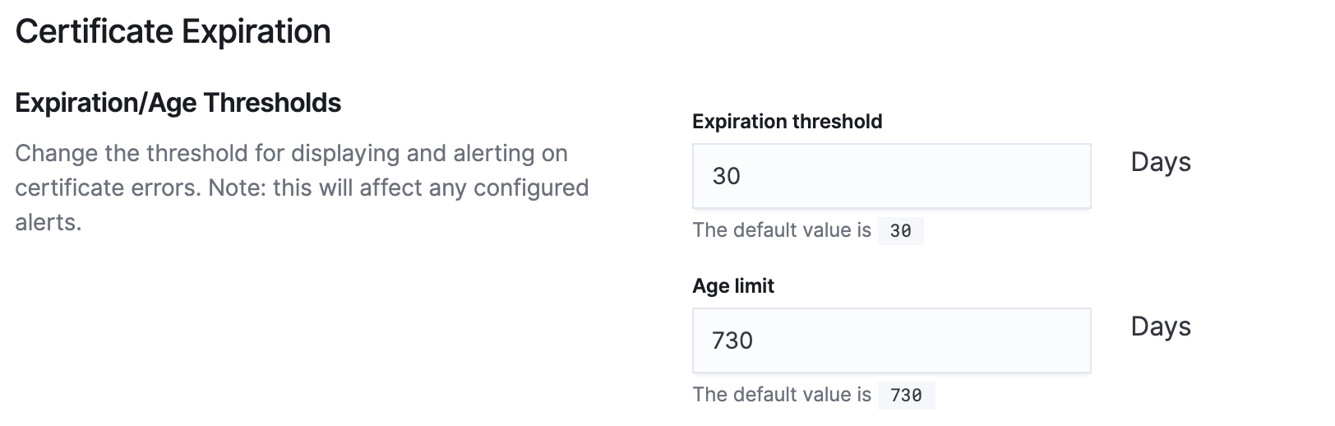Place cursor on the 30 value in Expiration threshold
This screenshot has width=1335, height=426.
point(727,176)
